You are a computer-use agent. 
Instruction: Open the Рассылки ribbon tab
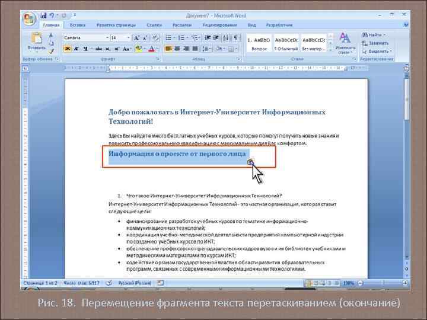pyautogui.click(x=182, y=25)
